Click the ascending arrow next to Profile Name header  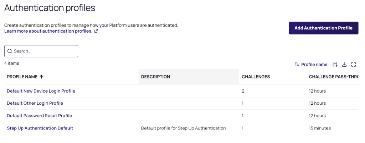(x=41, y=77)
